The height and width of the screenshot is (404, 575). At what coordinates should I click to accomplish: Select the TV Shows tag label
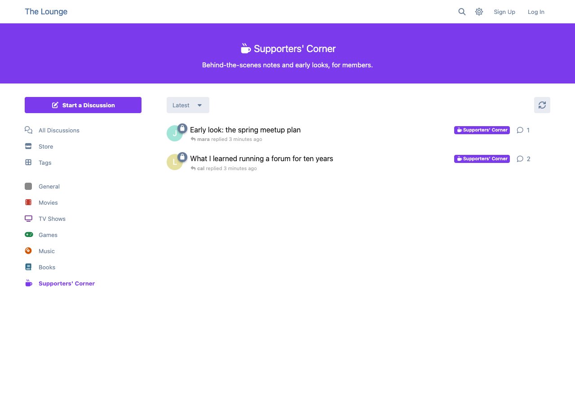(52, 219)
